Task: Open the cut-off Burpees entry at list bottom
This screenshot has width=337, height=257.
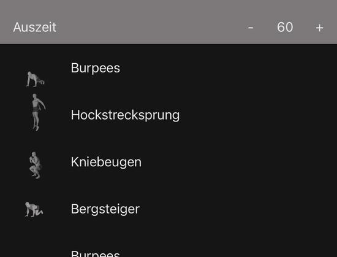Action: (96, 253)
